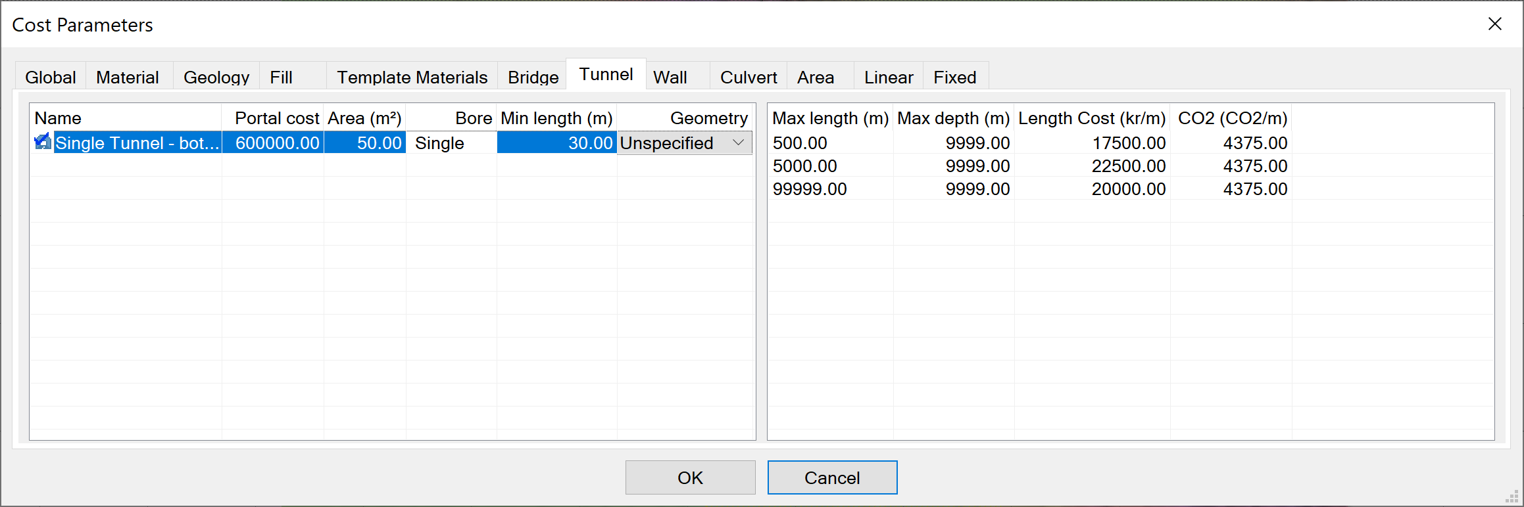Screen dimensions: 1524x507
Task: Click the Cancel button
Action: (831, 477)
